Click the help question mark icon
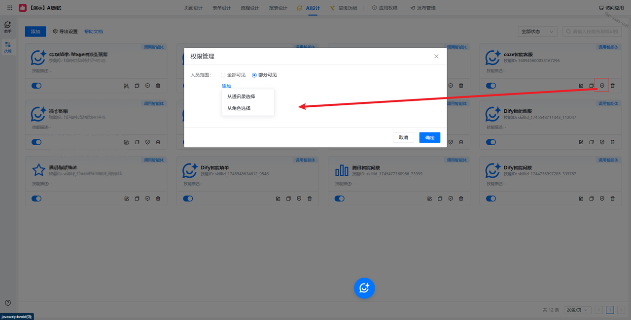The height and width of the screenshot is (320, 631). 8,303
